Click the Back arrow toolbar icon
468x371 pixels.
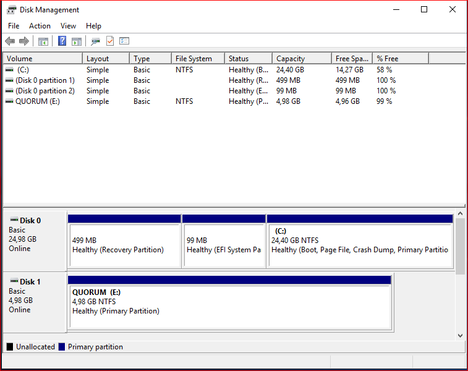click(10, 41)
